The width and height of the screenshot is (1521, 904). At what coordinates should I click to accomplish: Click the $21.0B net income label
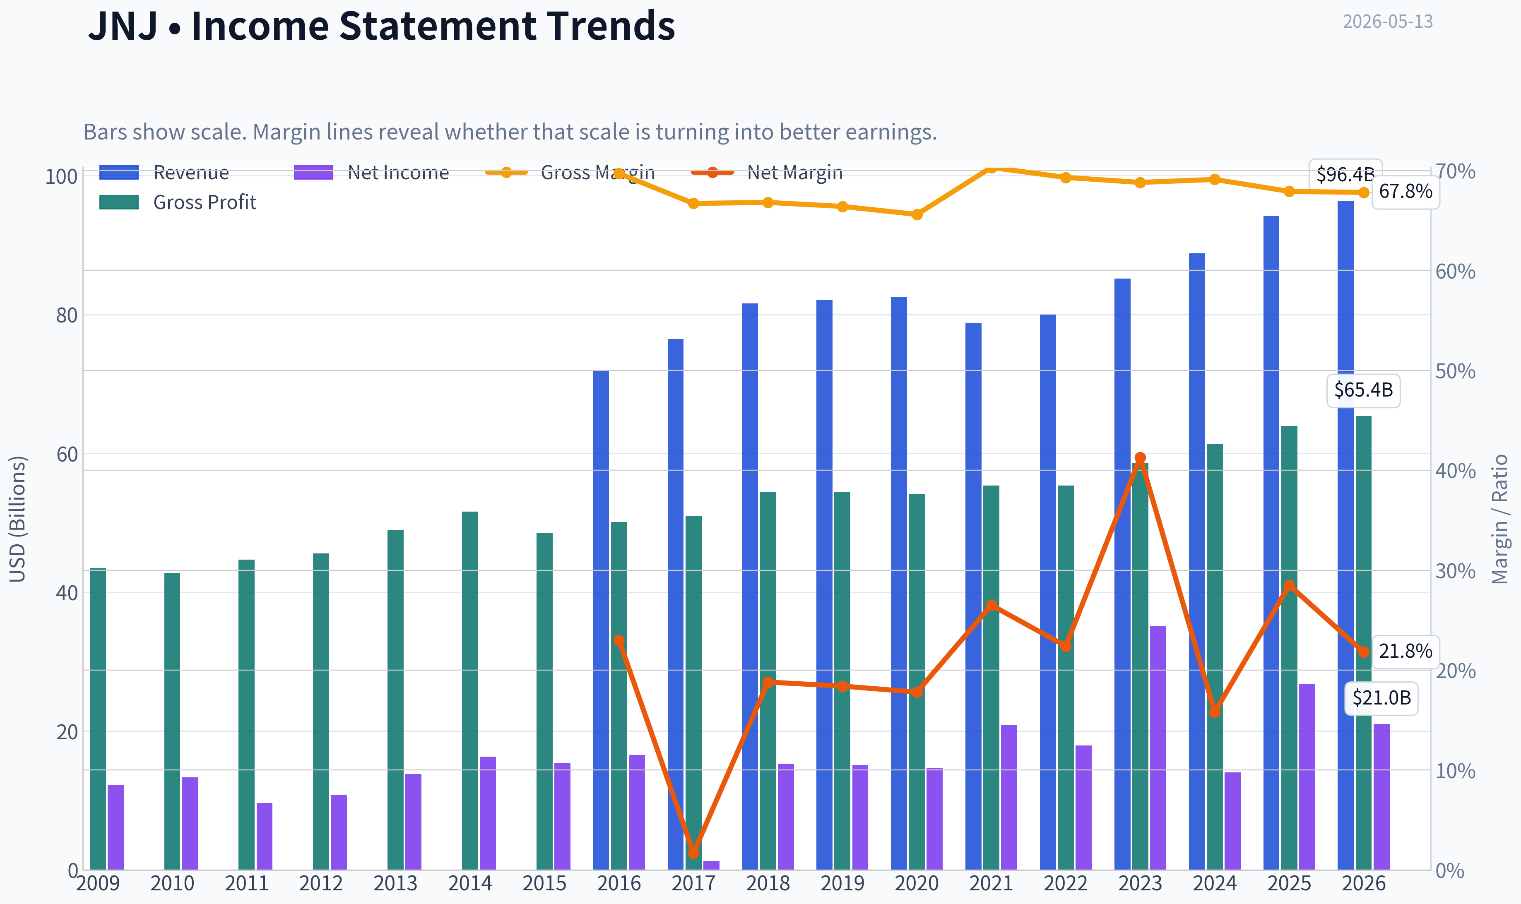[x=1381, y=698]
